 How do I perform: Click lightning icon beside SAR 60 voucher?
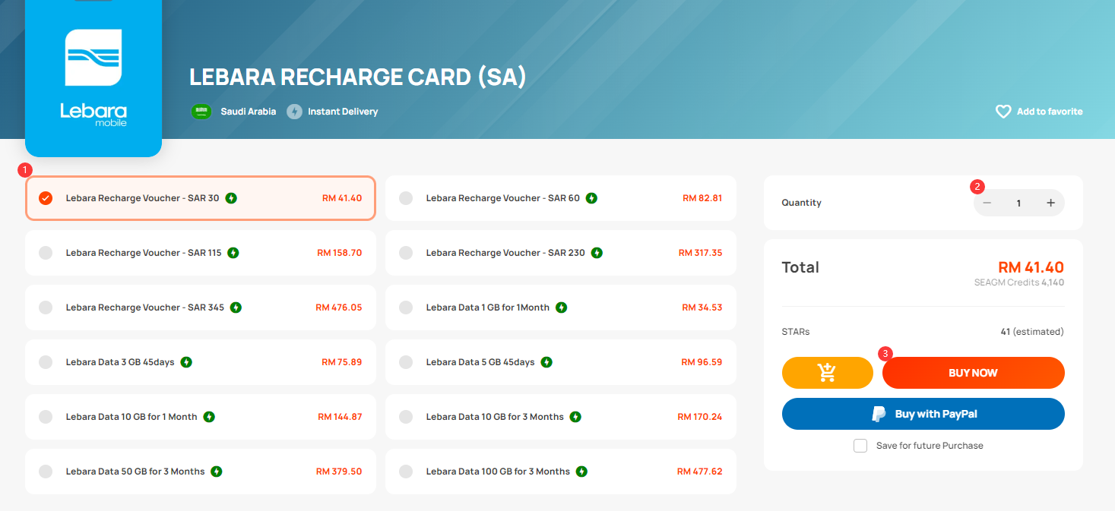[x=591, y=198]
